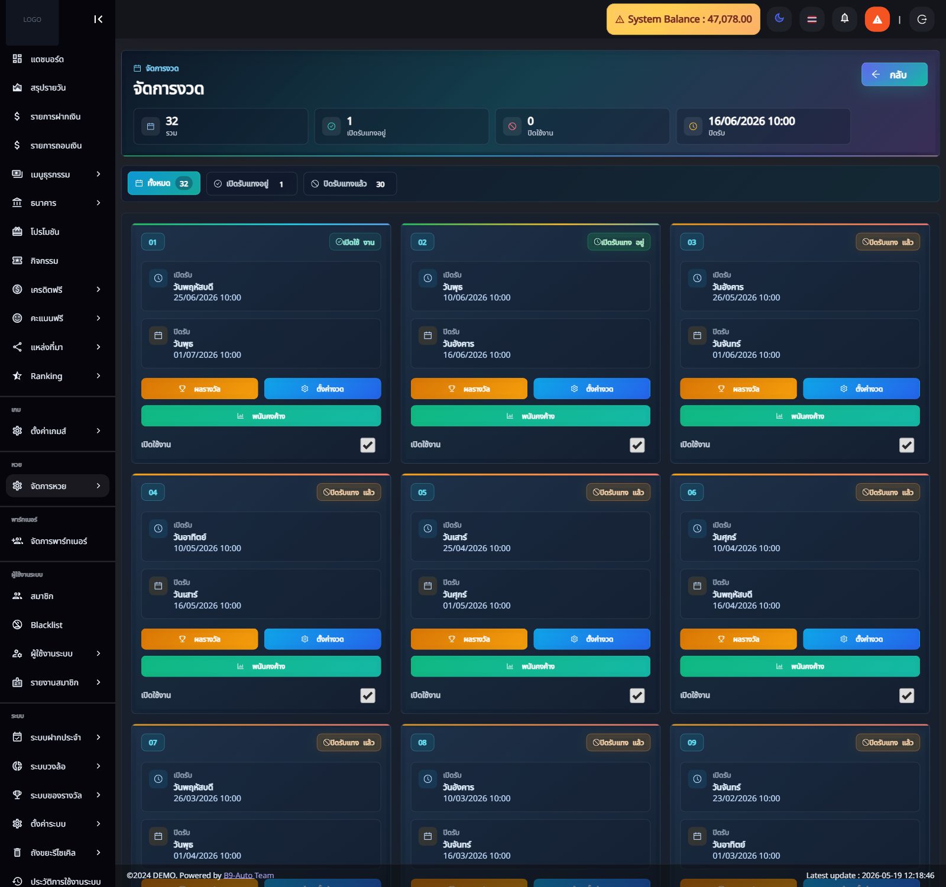Screen dimensions: 946x887
Task: Toggle the เปิดใช้งาน checkbox on card 02
Action: click(x=637, y=445)
